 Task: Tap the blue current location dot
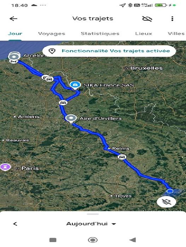coord(170,191)
